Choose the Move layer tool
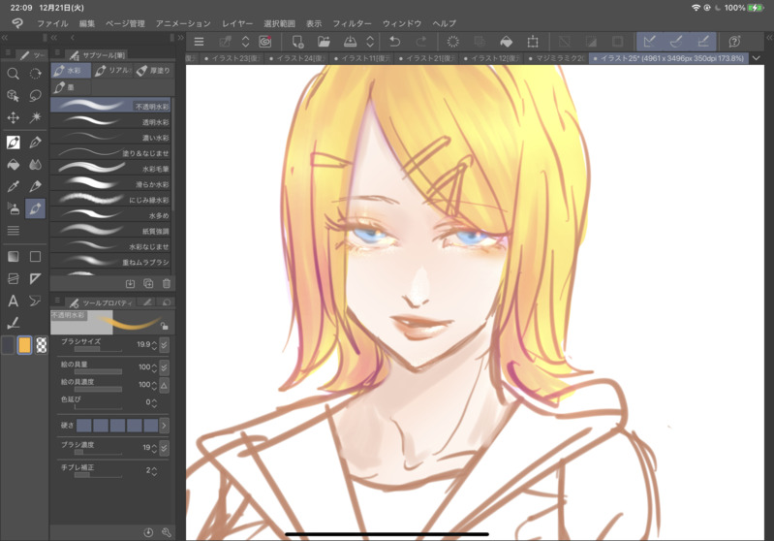This screenshot has height=541, width=774. coord(14,117)
